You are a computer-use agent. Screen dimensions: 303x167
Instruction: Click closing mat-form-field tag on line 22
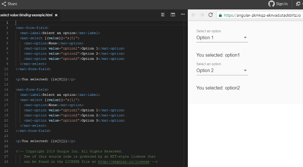tap(33, 131)
